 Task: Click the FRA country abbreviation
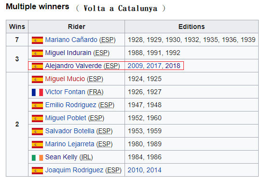pyautogui.click(x=95, y=92)
